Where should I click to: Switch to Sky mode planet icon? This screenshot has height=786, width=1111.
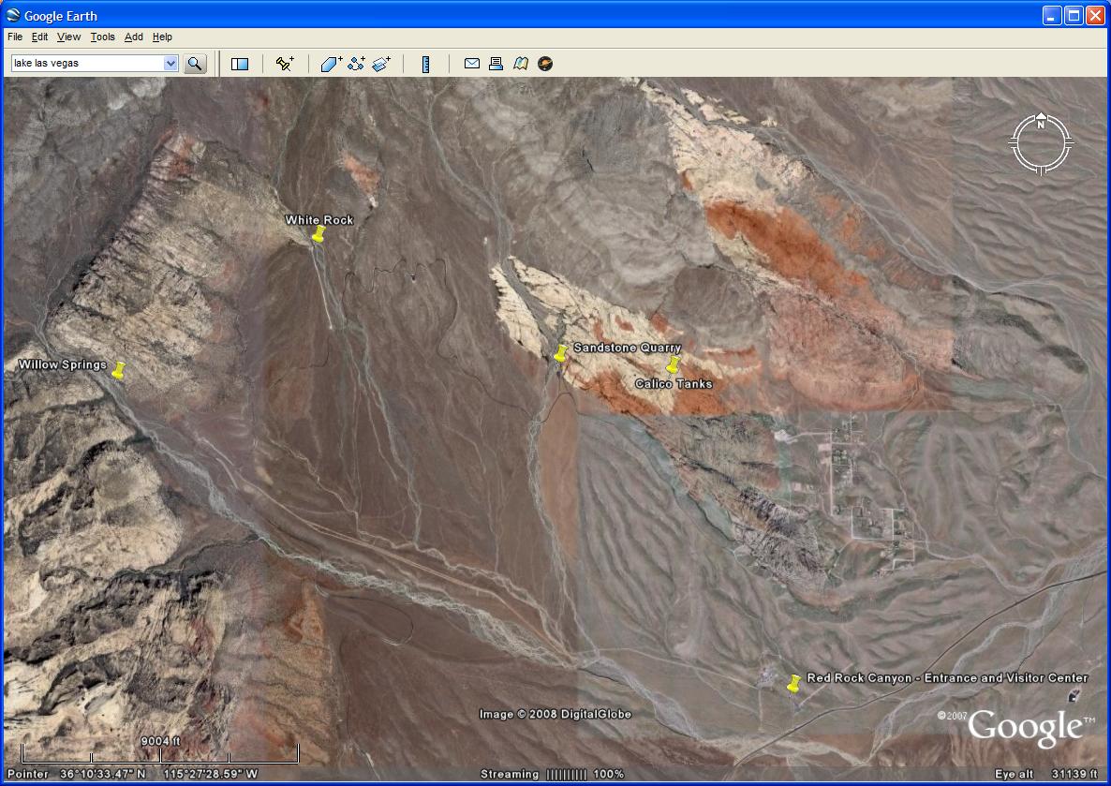click(x=545, y=64)
